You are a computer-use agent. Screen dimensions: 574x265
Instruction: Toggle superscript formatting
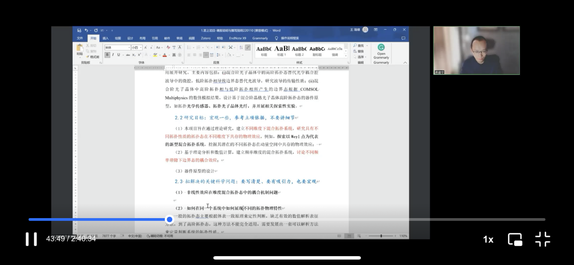point(140,55)
